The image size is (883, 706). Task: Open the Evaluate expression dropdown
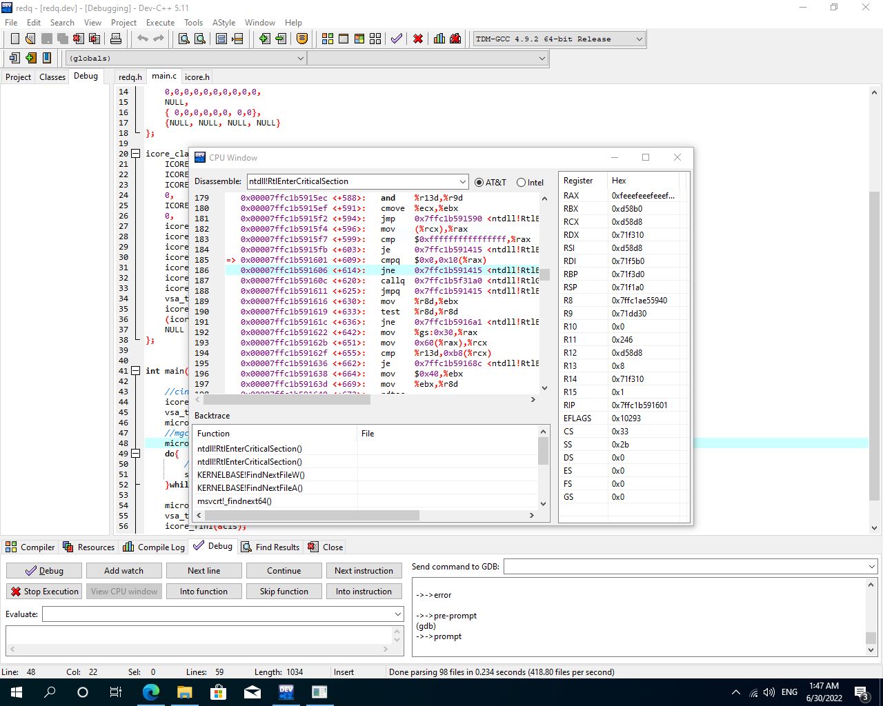click(x=398, y=614)
